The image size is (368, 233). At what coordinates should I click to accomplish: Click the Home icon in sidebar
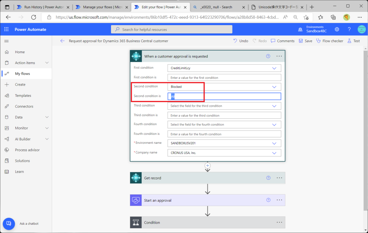pos(7,52)
